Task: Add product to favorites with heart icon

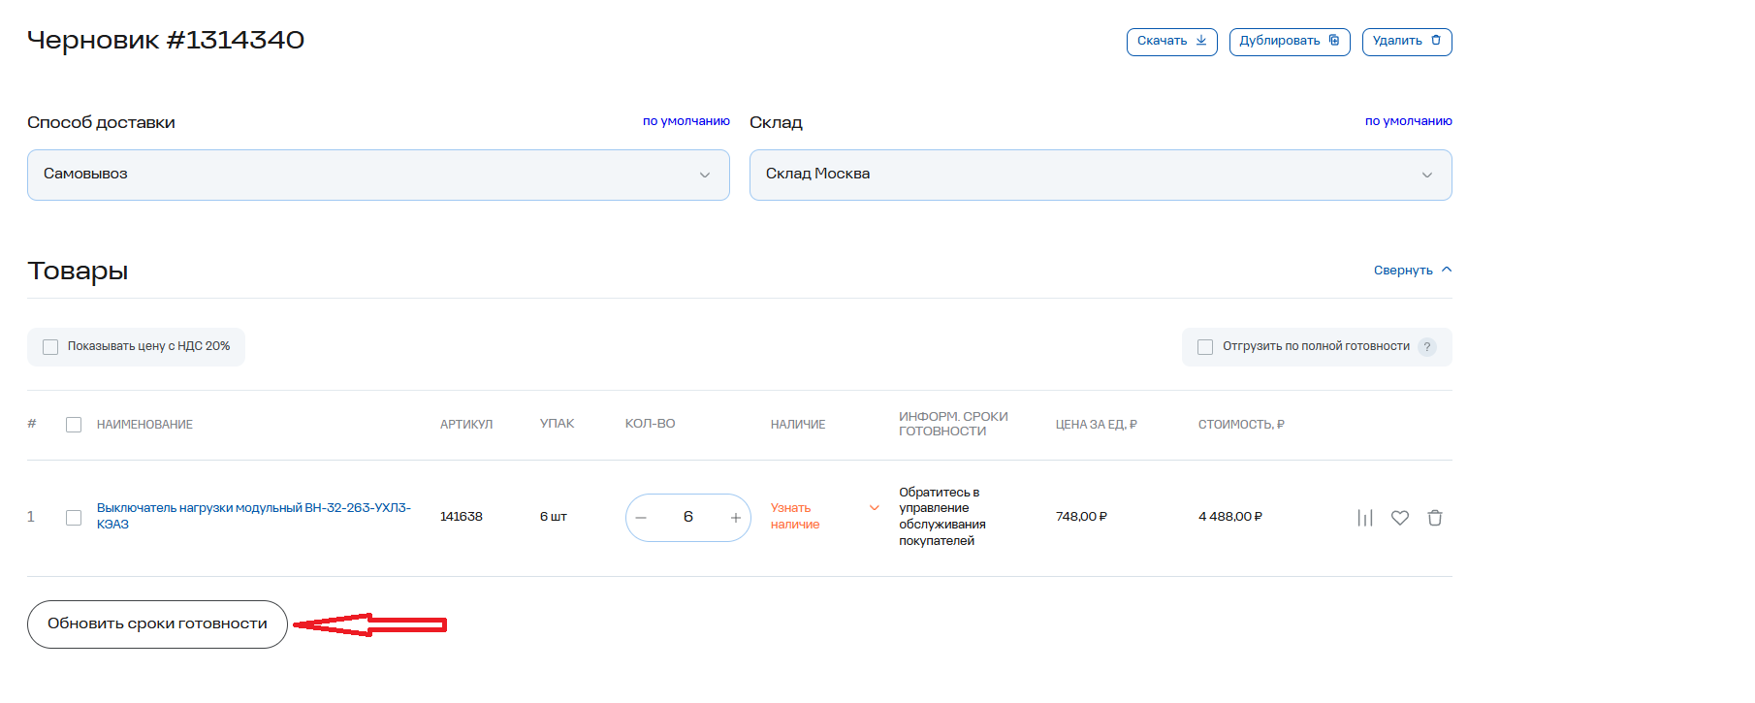Action: click(x=1400, y=518)
